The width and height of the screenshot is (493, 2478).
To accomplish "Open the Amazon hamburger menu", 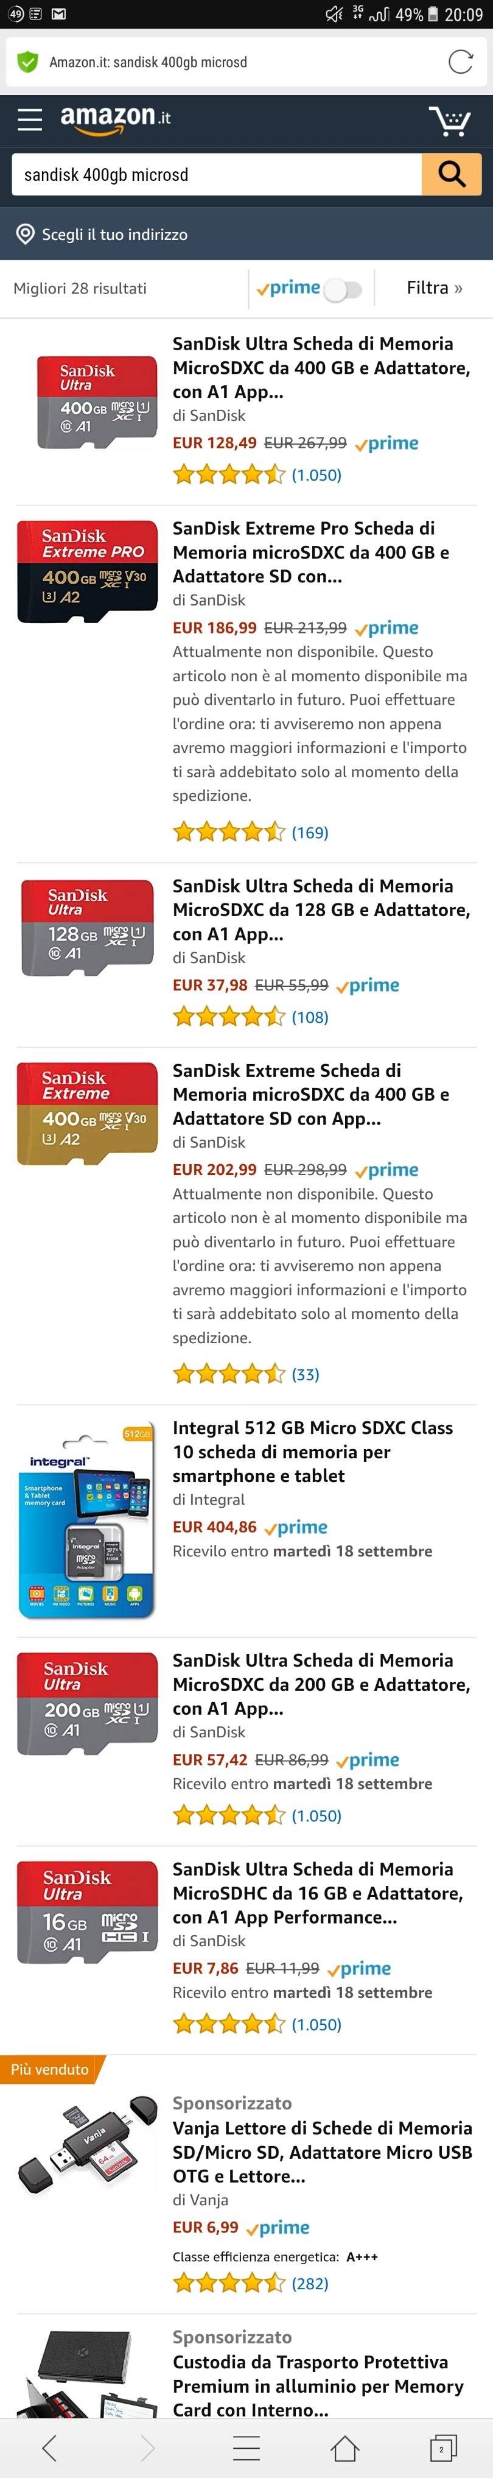I will pos(30,119).
